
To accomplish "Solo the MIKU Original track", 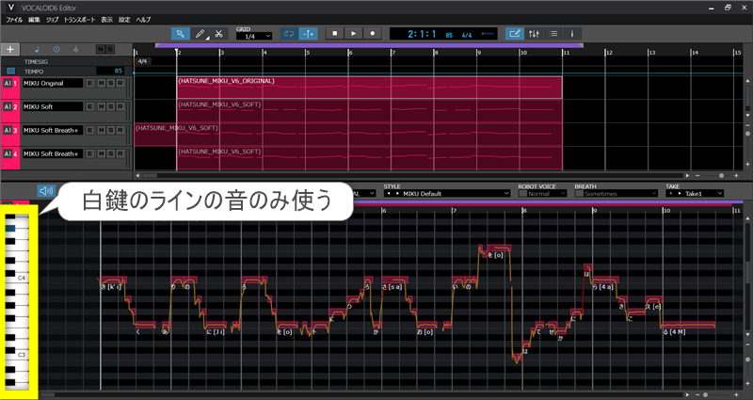I will (110, 83).
